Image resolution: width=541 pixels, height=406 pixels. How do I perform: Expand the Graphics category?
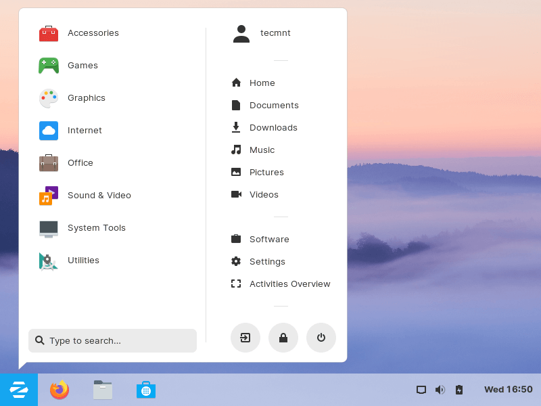click(x=86, y=98)
